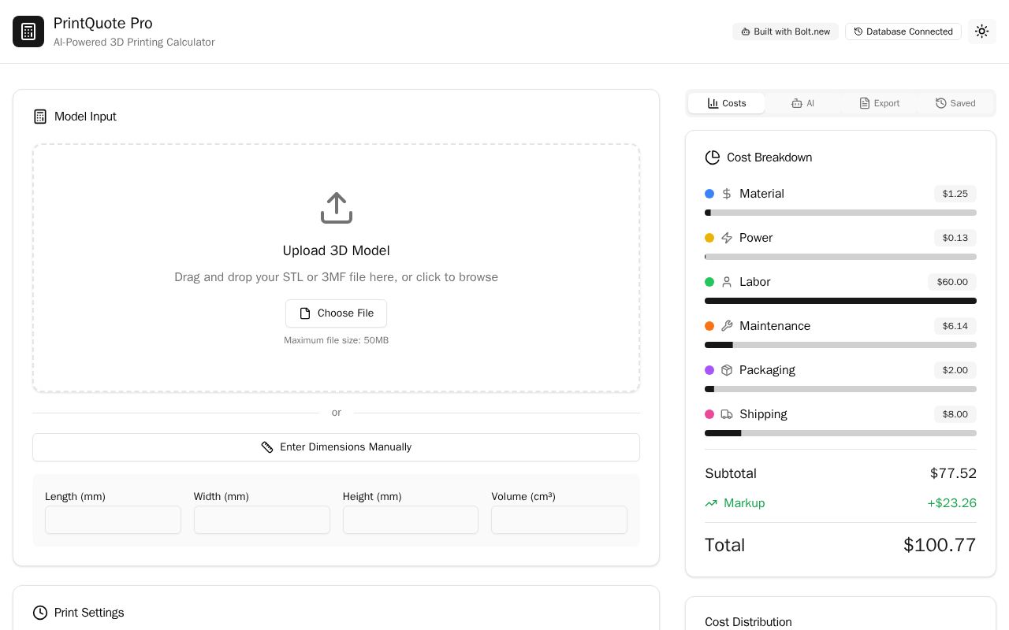
Task: Click the Upload 3D Model heading
Action: [337, 250]
